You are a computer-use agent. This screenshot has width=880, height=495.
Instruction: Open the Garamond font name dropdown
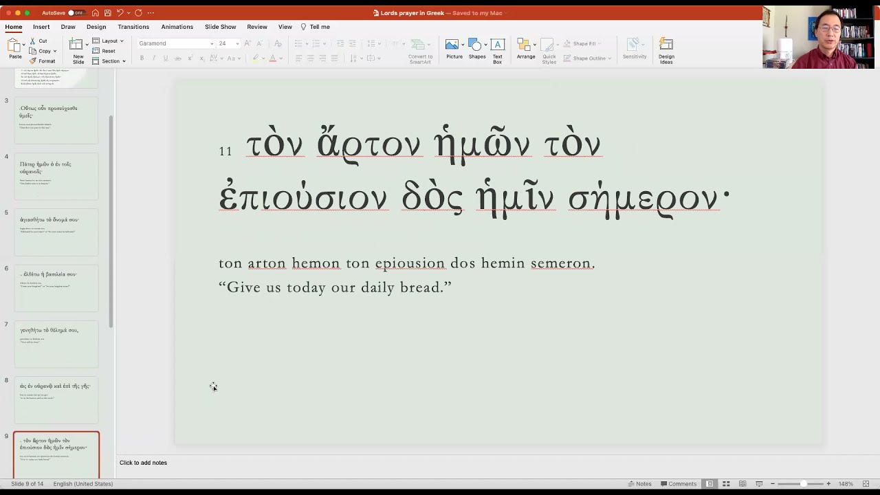tap(212, 43)
